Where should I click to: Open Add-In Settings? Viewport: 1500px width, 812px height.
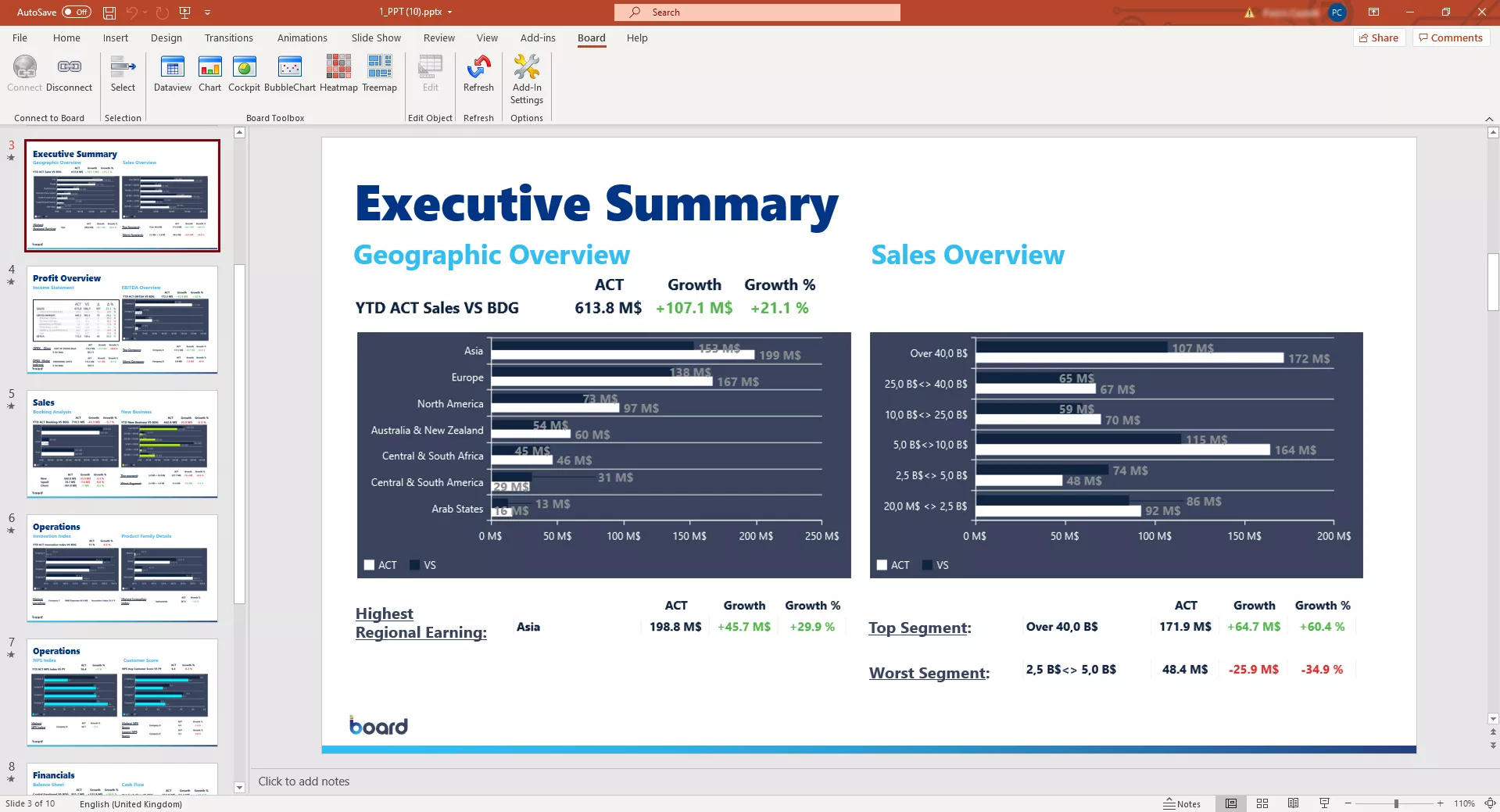tap(526, 79)
